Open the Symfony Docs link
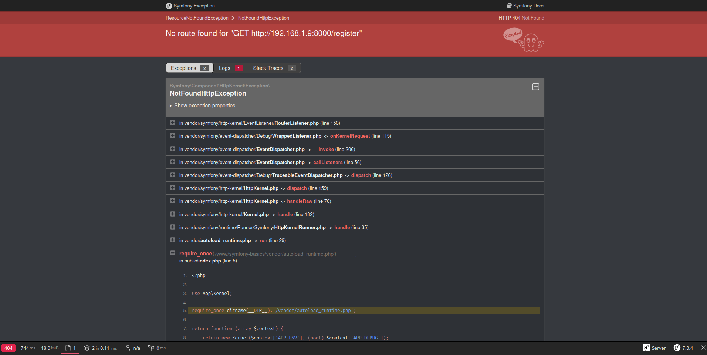The height and width of the screenshot is (355, 707). pos(525,6)
